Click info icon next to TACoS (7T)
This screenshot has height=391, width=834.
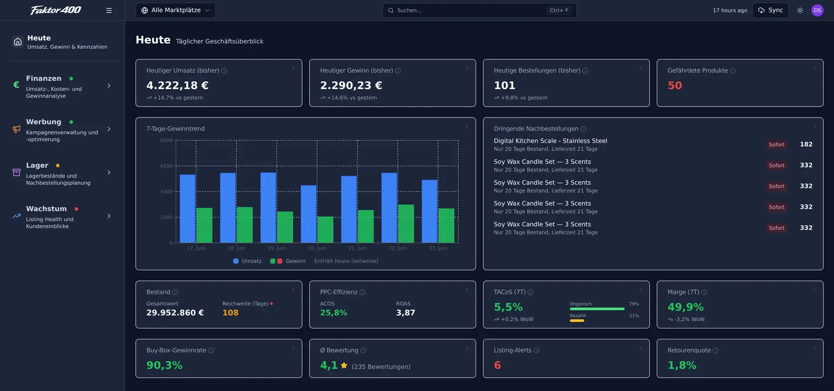click(x=530, y=292)
